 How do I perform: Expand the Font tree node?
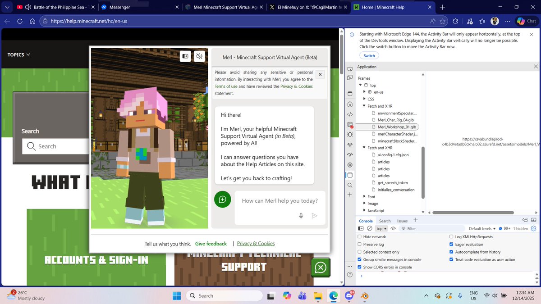(364, 197)
